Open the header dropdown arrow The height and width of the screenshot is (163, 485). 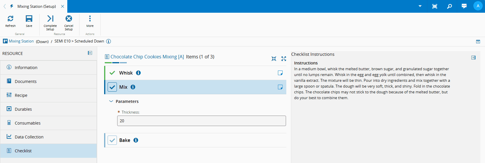coord(420,6)
